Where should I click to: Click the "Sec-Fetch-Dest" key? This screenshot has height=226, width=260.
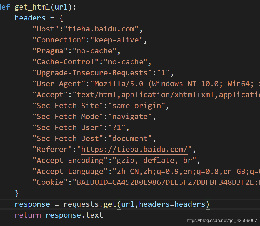(x=68, y=138)
